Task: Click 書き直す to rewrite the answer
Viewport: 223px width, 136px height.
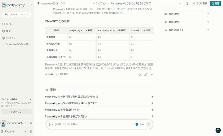Action: [x=62, y=74]
